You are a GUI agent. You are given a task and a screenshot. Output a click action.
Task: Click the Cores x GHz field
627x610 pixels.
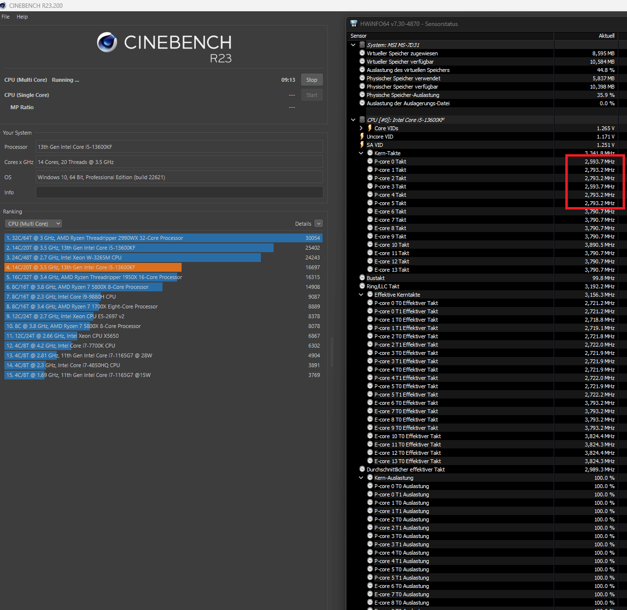(179, 162)
